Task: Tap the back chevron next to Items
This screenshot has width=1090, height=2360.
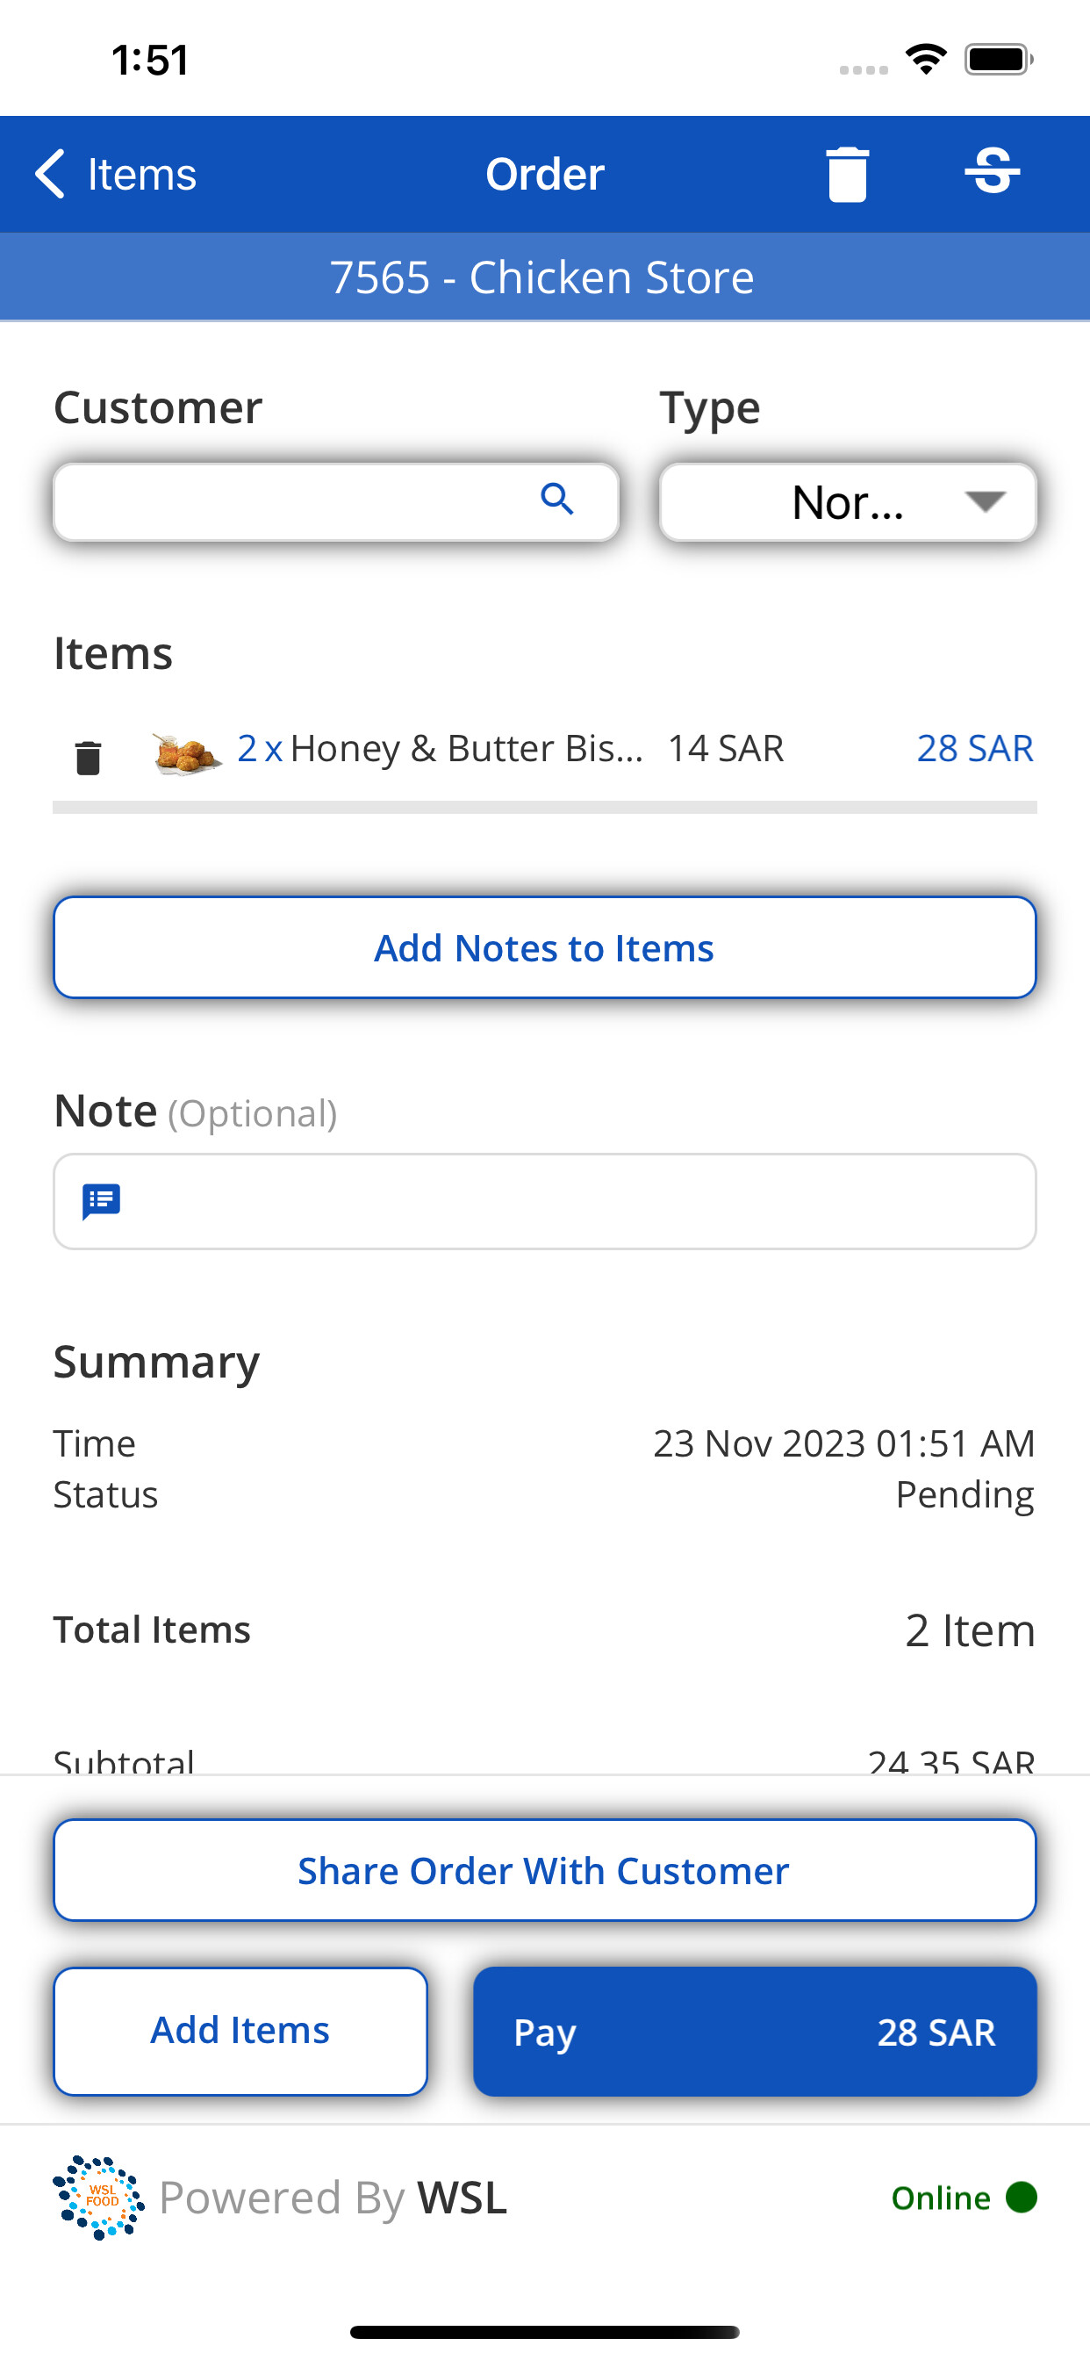Action: 50,174
